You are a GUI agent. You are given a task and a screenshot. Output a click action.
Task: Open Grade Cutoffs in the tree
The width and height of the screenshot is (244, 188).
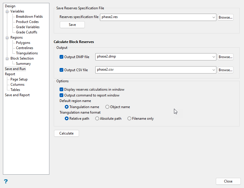click(26, 32)
